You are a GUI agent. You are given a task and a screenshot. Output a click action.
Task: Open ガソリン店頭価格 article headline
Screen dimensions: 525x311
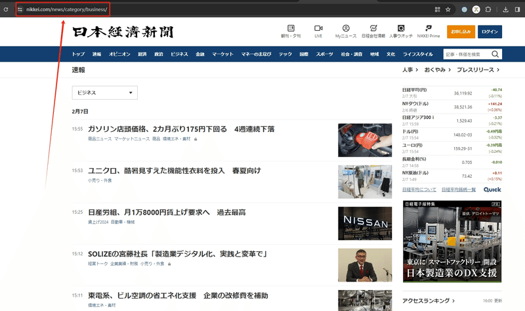click(181, 129)
